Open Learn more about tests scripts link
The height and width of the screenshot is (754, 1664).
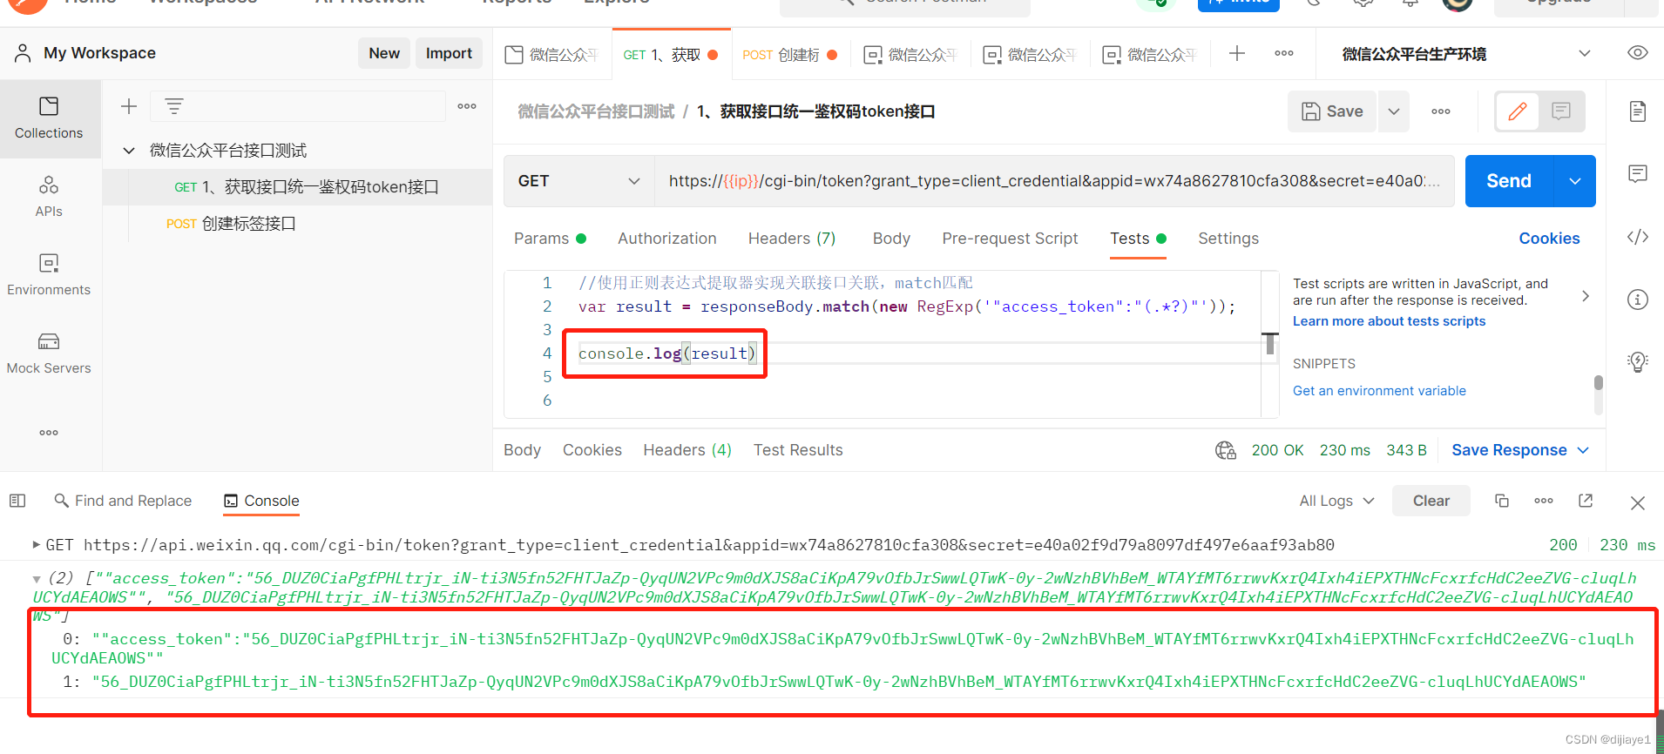1389,321
